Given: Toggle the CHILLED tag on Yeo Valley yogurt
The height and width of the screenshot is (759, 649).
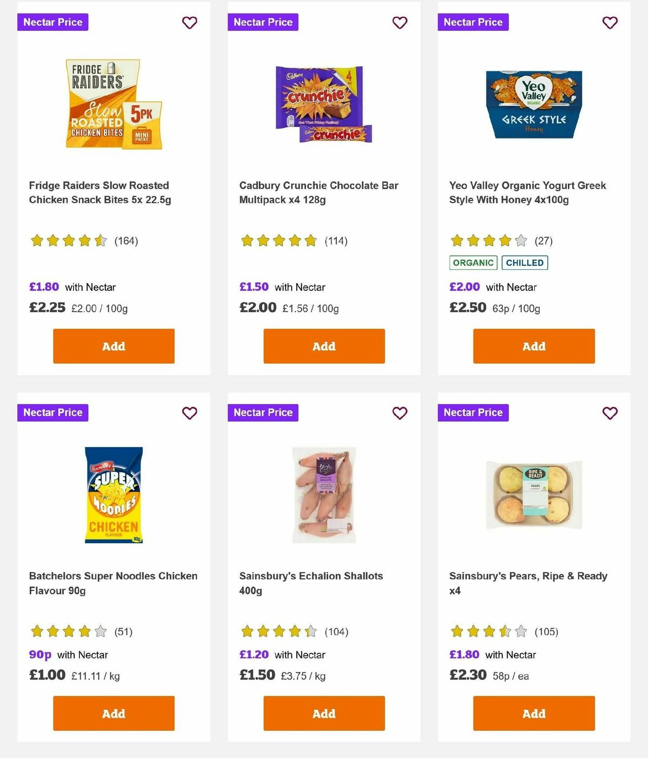Looking at the screenshot, I should point(525,263).
